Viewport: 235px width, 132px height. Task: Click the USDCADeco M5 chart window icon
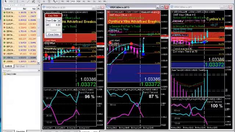(x=172, y=7)
